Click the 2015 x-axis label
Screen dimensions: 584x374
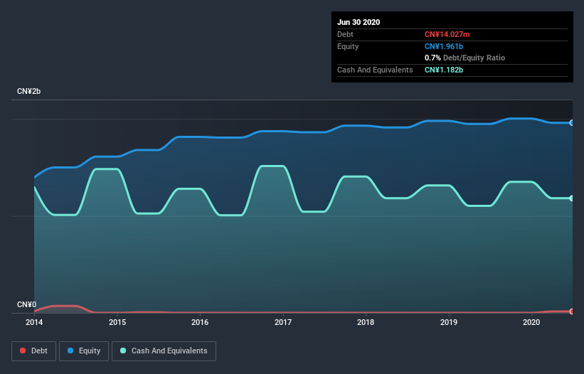click(x=117, y=322)
